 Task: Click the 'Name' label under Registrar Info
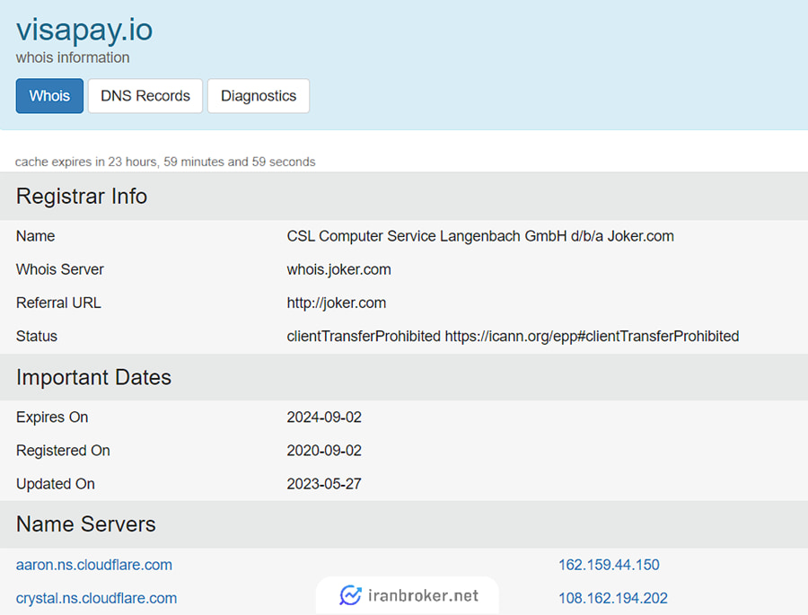(x=36, y=236)
